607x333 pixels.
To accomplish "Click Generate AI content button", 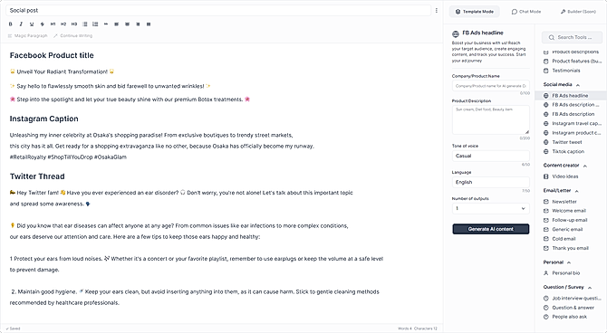I will click(x=490, y=229).
